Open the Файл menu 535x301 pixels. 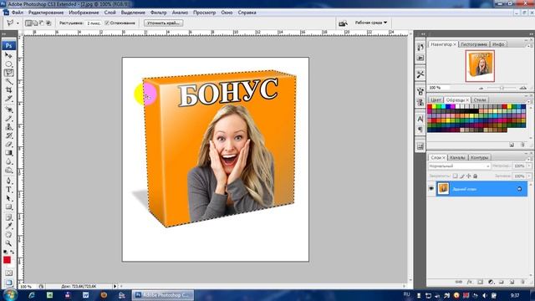(x=18, y=13)
